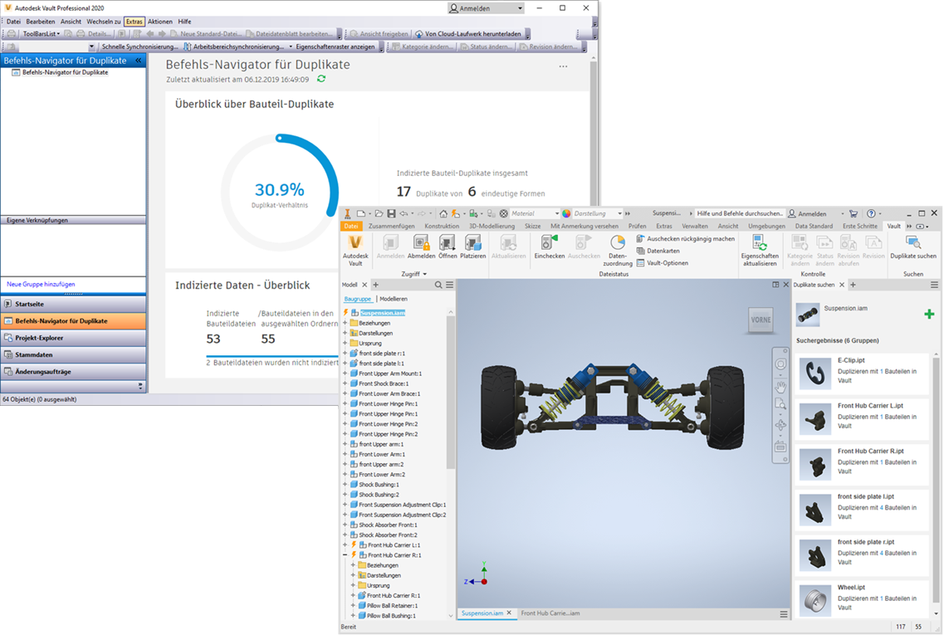Open Vault-Optionen in Inventor ribbon
This screenshot has width=944, height=635.
click(x=663, y=263)
